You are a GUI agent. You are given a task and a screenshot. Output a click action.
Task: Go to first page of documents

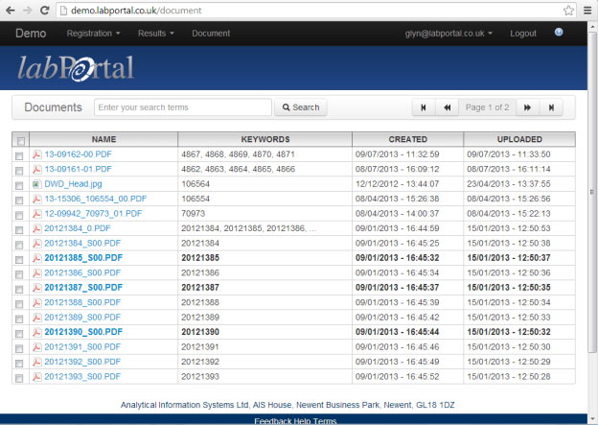click(424, 107)
